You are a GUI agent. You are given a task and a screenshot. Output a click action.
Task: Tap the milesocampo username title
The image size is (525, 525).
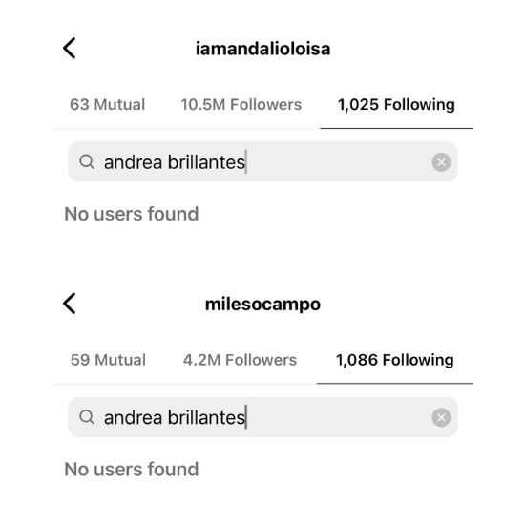point(262,304)
